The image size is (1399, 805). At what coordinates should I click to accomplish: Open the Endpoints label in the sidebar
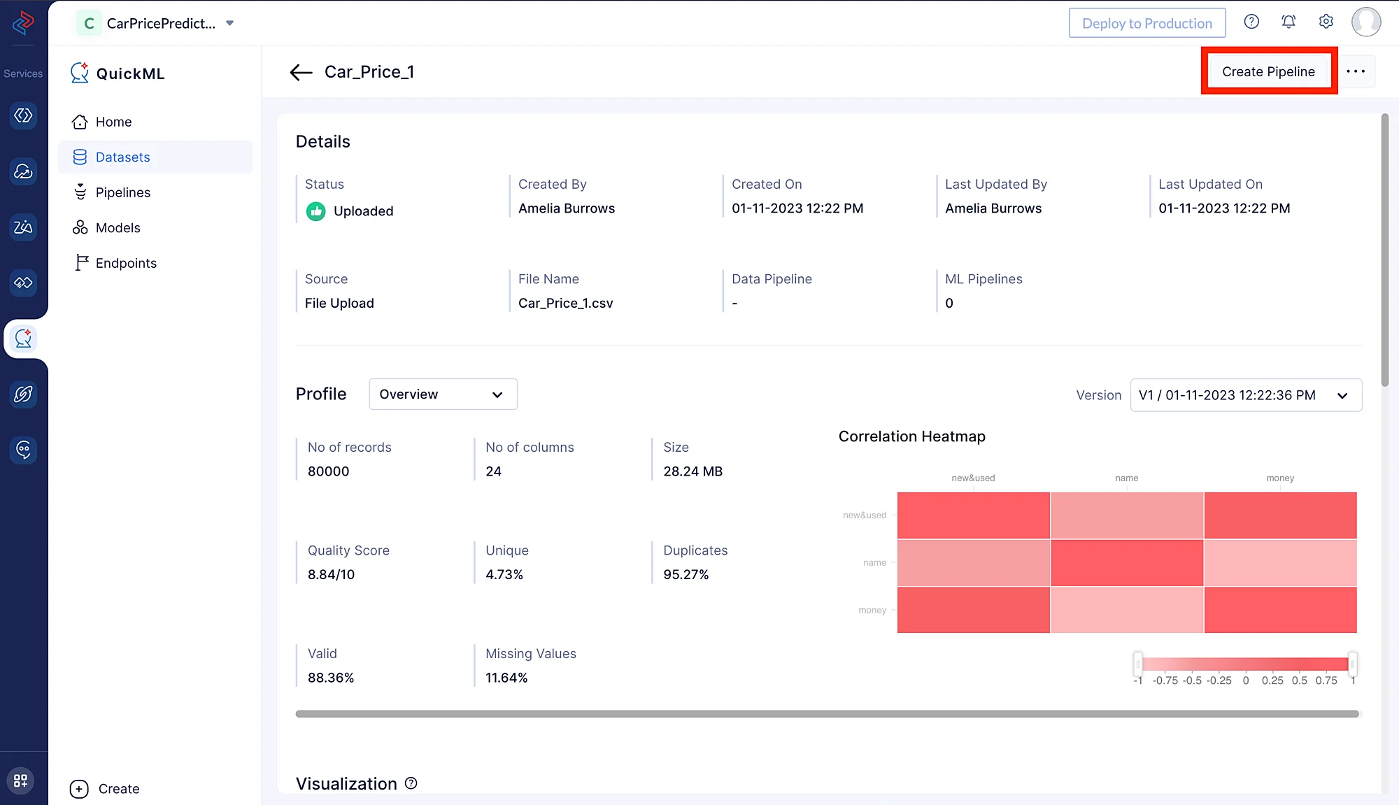[126, 263]
